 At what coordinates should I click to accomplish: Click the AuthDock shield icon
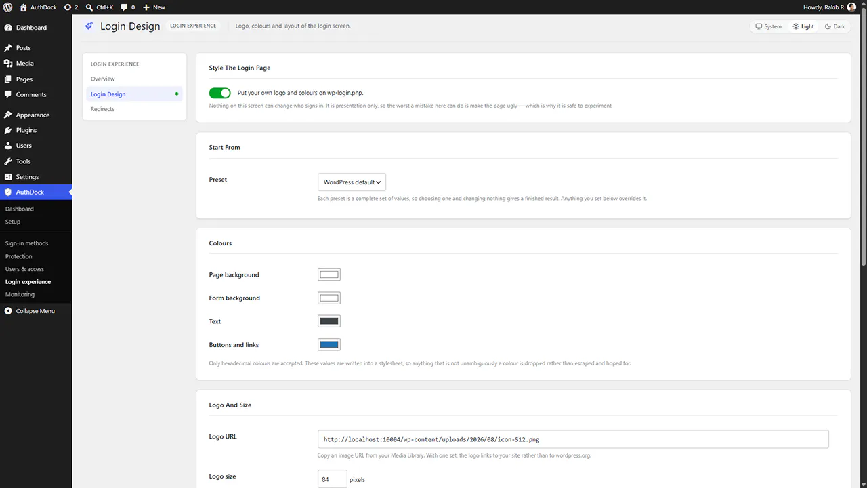point(8,192)
